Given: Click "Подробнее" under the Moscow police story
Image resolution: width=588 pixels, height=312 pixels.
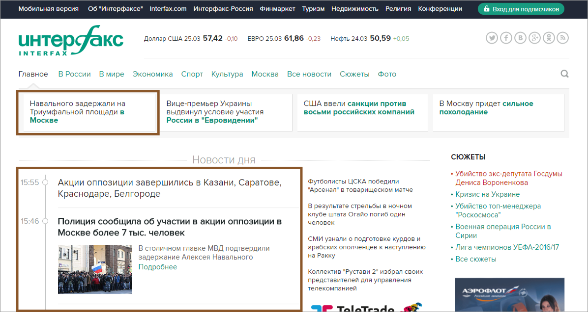Looking at the screenshot, I should pyautogui.click(x=157, y=267).
